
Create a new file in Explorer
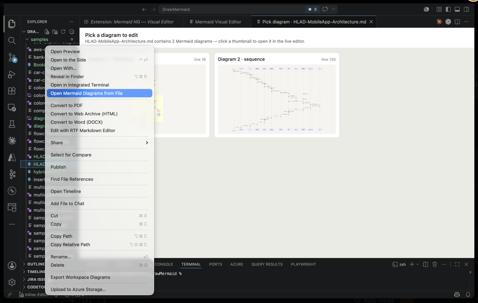(x=47, y=32)
